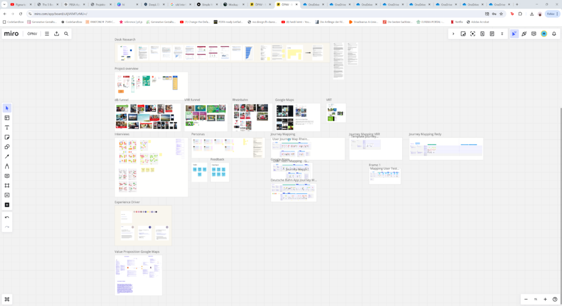Start focus/screen capture mode icon

(473, 34)
